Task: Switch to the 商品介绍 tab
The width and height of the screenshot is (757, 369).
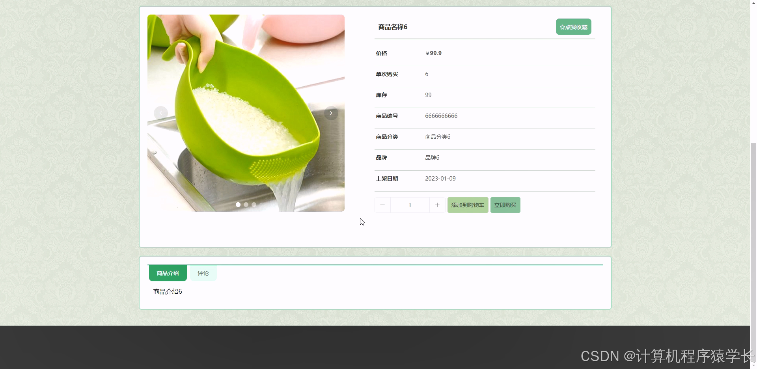Action: tap(167, 273)
